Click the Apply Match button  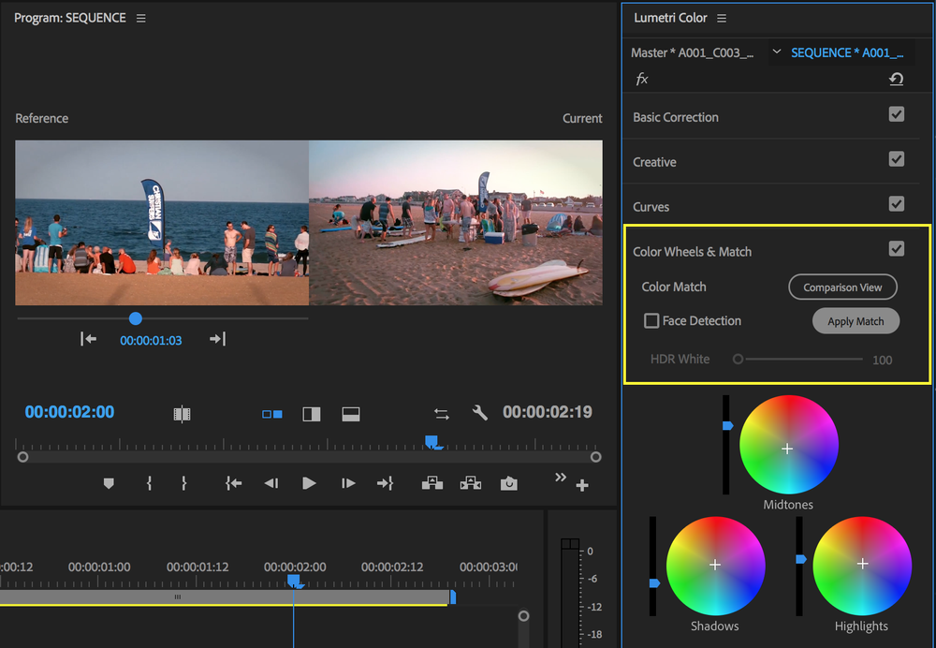pos(856,321)
